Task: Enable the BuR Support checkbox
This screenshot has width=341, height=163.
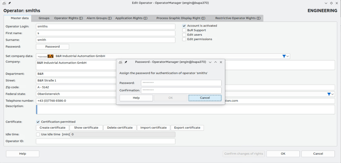Action: 184,30
